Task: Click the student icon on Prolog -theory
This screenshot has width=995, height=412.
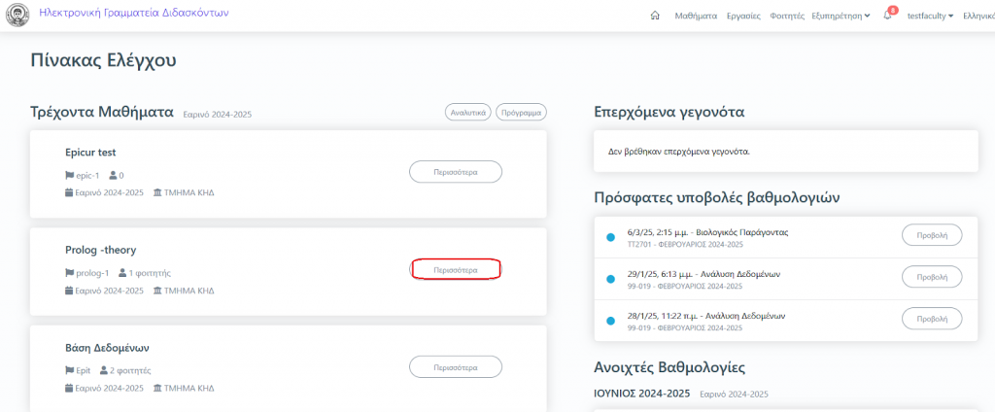Action: (x=121, y=273)
